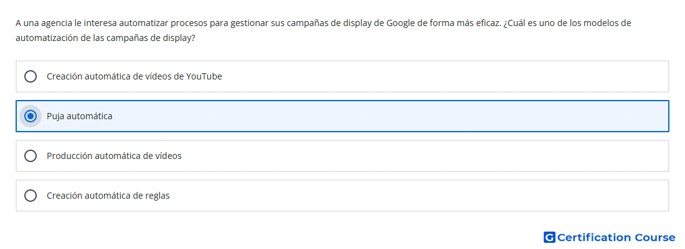This screenshot has height=249, width=685.
Task: Click the label 'Producción automática de vídeos'
Action: tap(114, 156)
